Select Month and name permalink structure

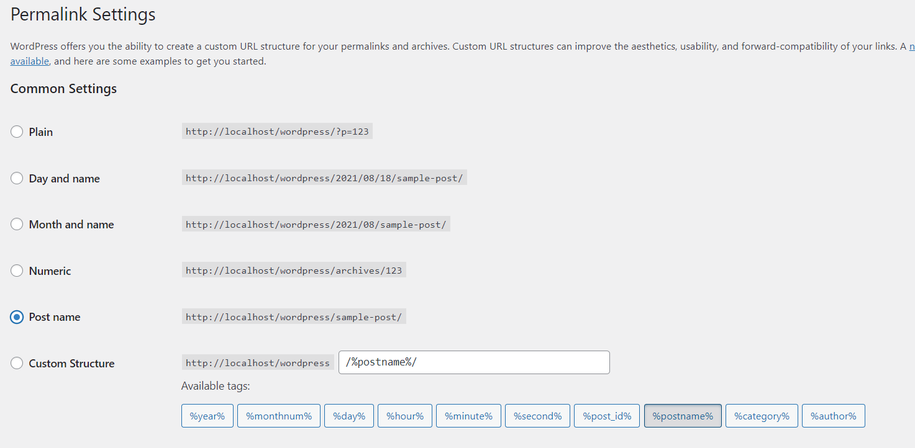(17, 225)
